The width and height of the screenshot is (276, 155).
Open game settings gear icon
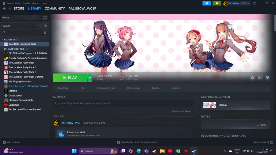point(252,78)
